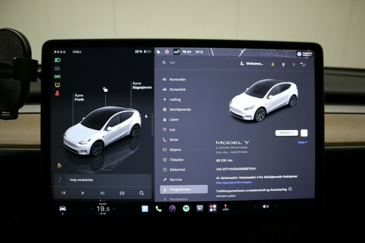Tap Åpne Frunk on the car view
This screenshot has width=365, height=243.
tap(79, 97)
